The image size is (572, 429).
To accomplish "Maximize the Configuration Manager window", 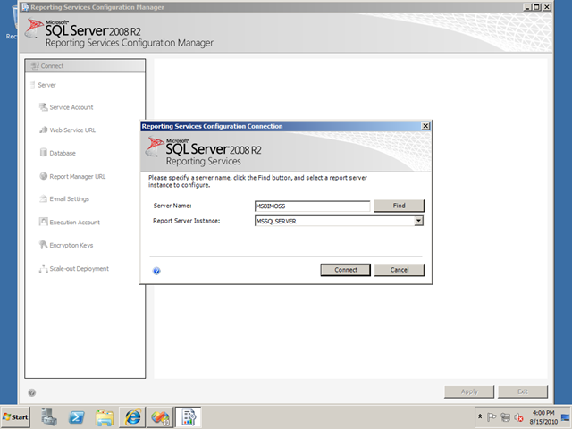I will [x=537, y=7].
